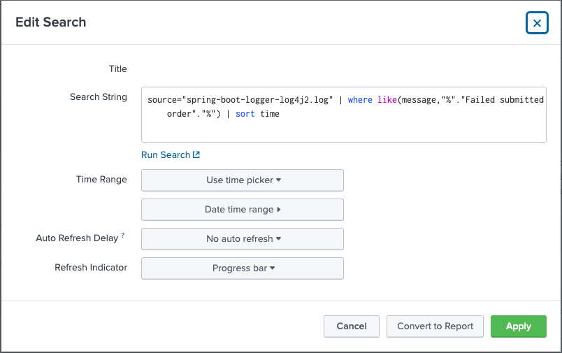The height and width of the screenshot is (353, 562).
Task: Apply the search edits
Action: (x=518, y=326)
